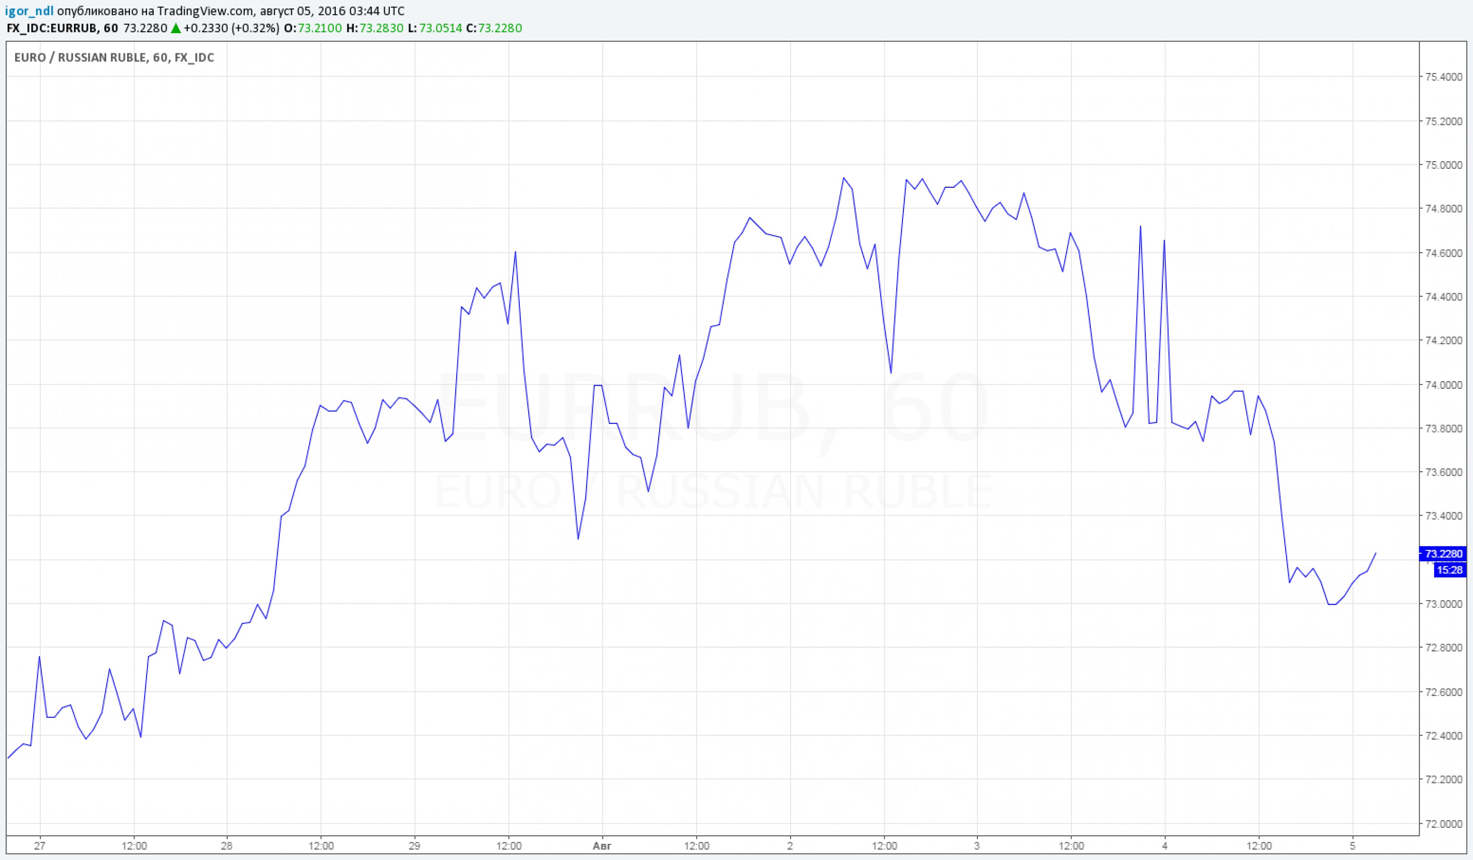Click the Авг month marker on time axis
Image resolution: width=1473 pixels, height=860 pixels.
(x=602, y=845)
